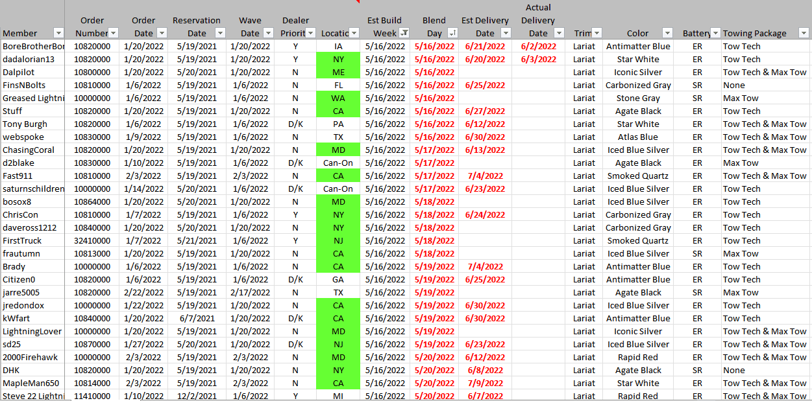812x401 pixels.
Task: Open the Est Delivery Date filter dropdown
Action: click(x=505, y=33)
